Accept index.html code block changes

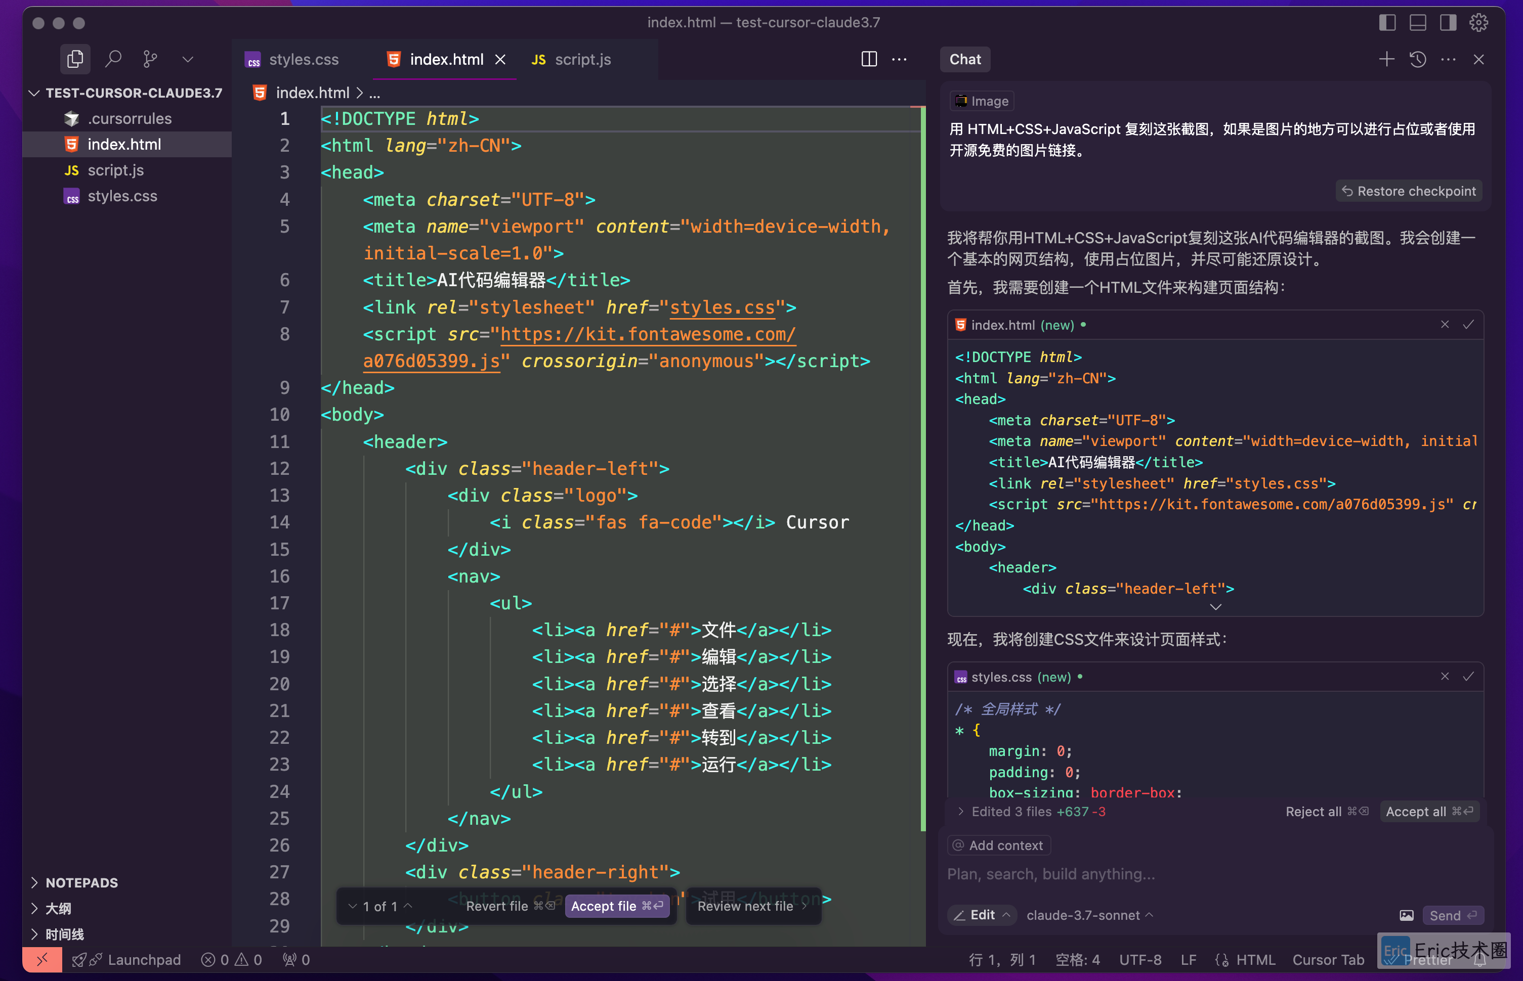(x=1468, y=325)
